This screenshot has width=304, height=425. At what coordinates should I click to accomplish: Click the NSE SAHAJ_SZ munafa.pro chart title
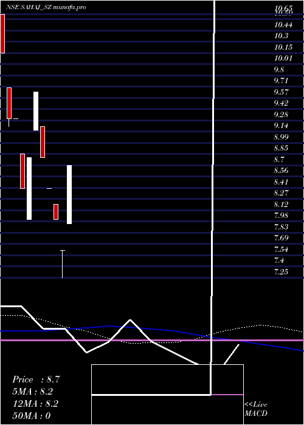(46, 7)
